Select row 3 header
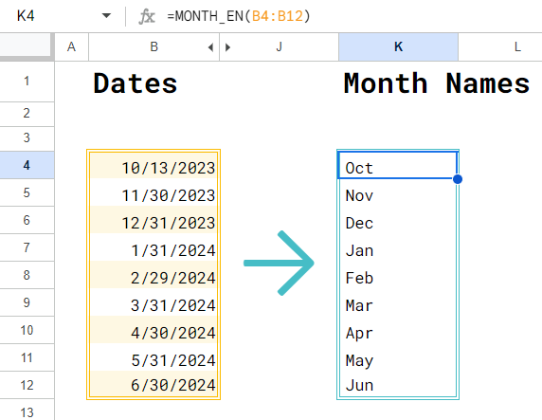542x420 pixels. click(x=27, y=138)
